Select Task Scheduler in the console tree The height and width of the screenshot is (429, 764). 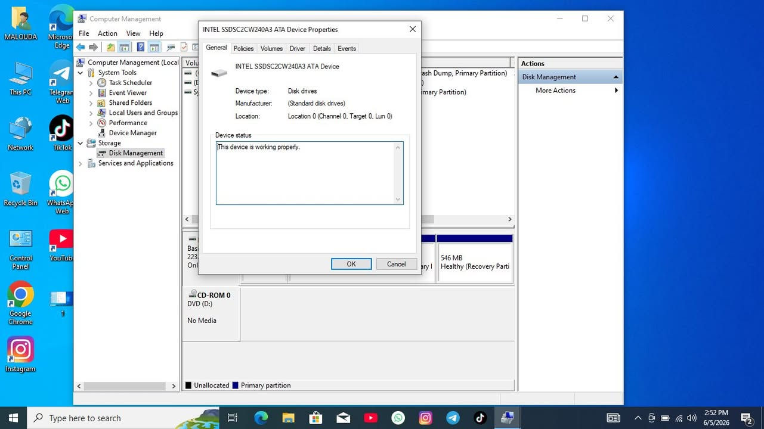[x=131, y=83]
